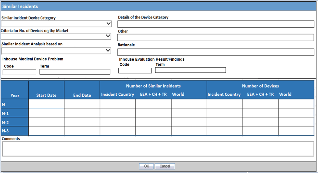
Task: Click Details of the Device Category field
Action: point(216,24)
